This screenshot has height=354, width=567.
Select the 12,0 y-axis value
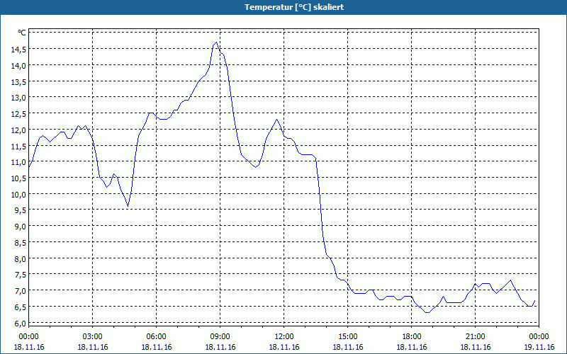pos(19,130)
